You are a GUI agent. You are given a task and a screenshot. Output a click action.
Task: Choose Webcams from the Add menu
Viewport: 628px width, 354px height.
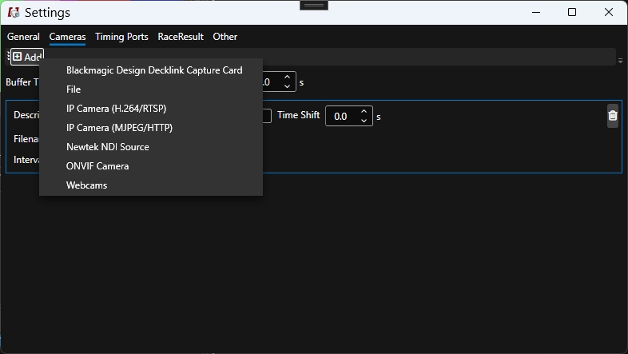[86, 185]
